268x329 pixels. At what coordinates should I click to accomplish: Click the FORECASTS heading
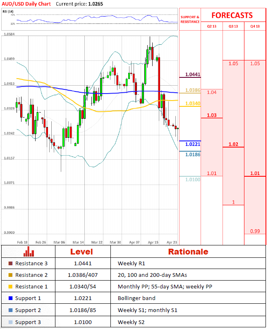pyautogui.click(x=232, y=15)
